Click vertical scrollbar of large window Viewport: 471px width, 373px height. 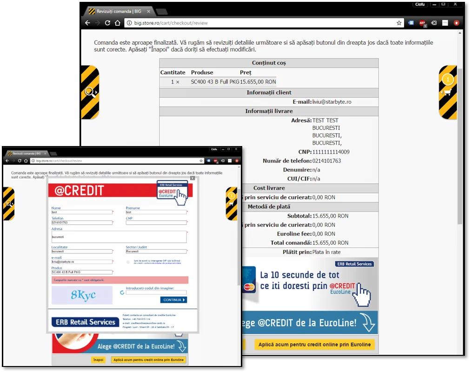coord(460,146)
